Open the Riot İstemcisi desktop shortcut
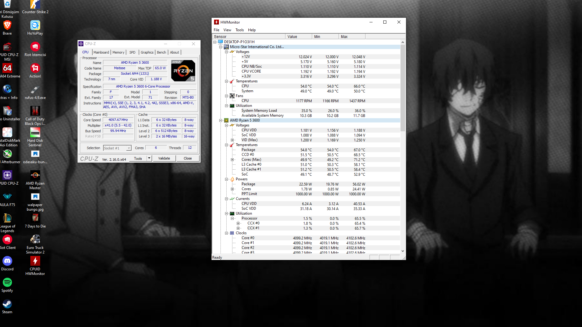The image size is (582, 327). point(35,49)
